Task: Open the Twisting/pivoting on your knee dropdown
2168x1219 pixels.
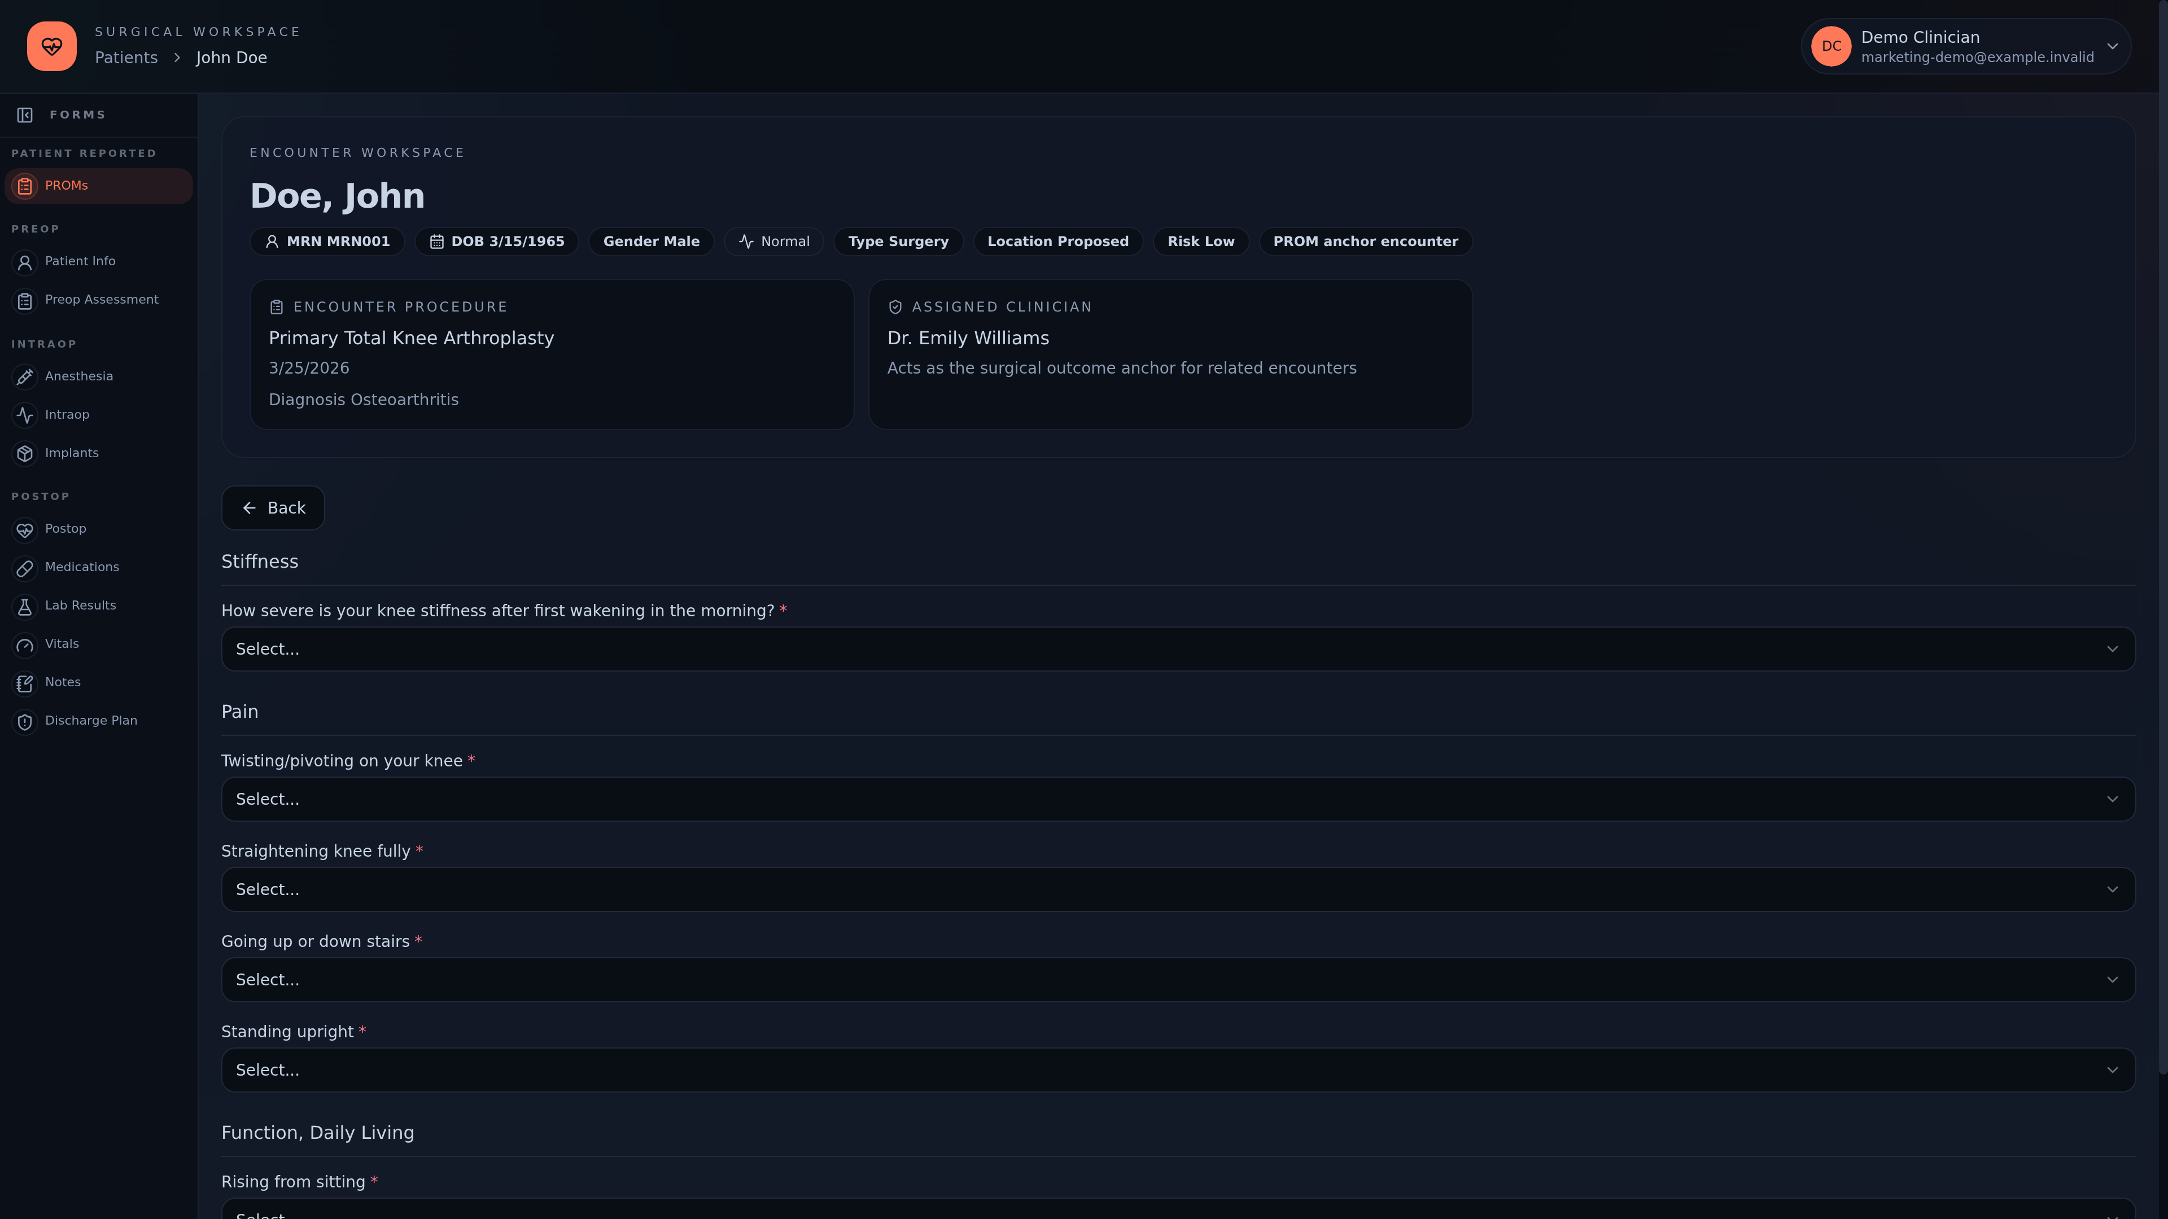Action: [x=1178, y=799]
